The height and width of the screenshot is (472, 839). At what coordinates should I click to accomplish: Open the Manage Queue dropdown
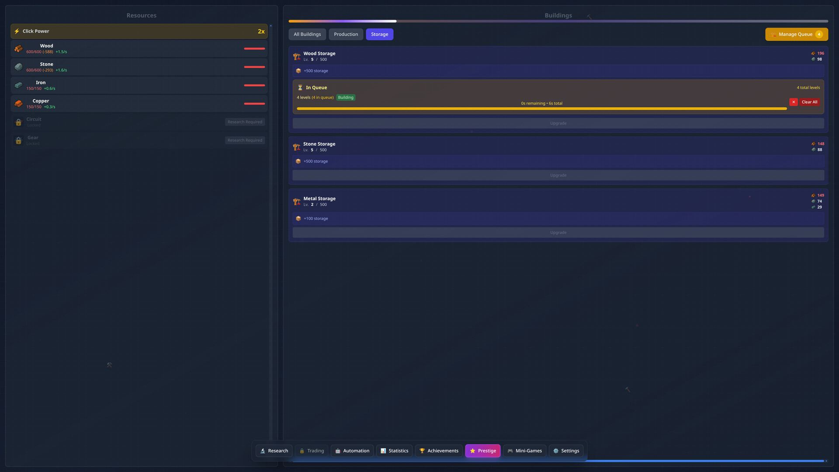tap(796, 34)
